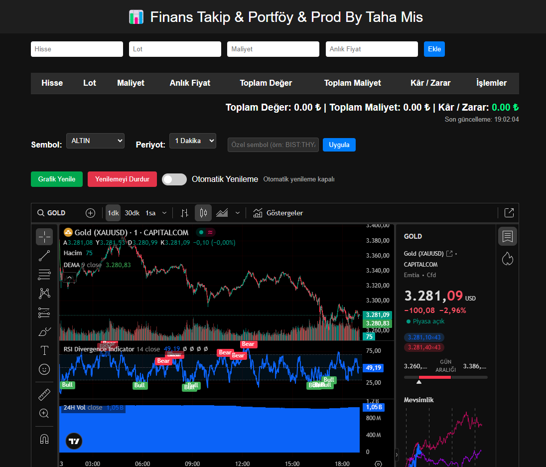This screenshot has height=467, width=546.
Task: Focus the Anlık Fiyat input field
Action: (372, 49)
